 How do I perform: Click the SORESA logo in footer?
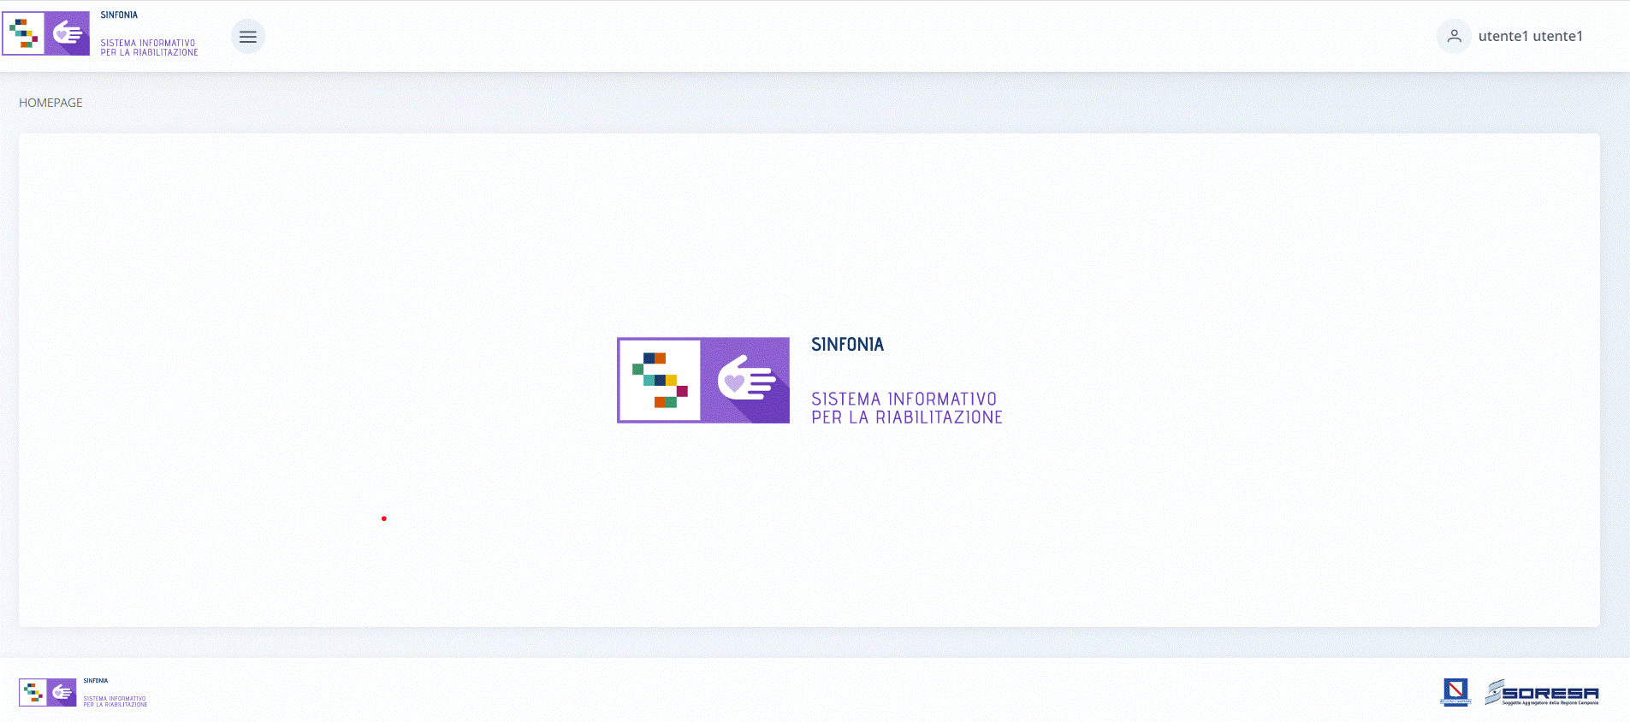coord(1549,691)
